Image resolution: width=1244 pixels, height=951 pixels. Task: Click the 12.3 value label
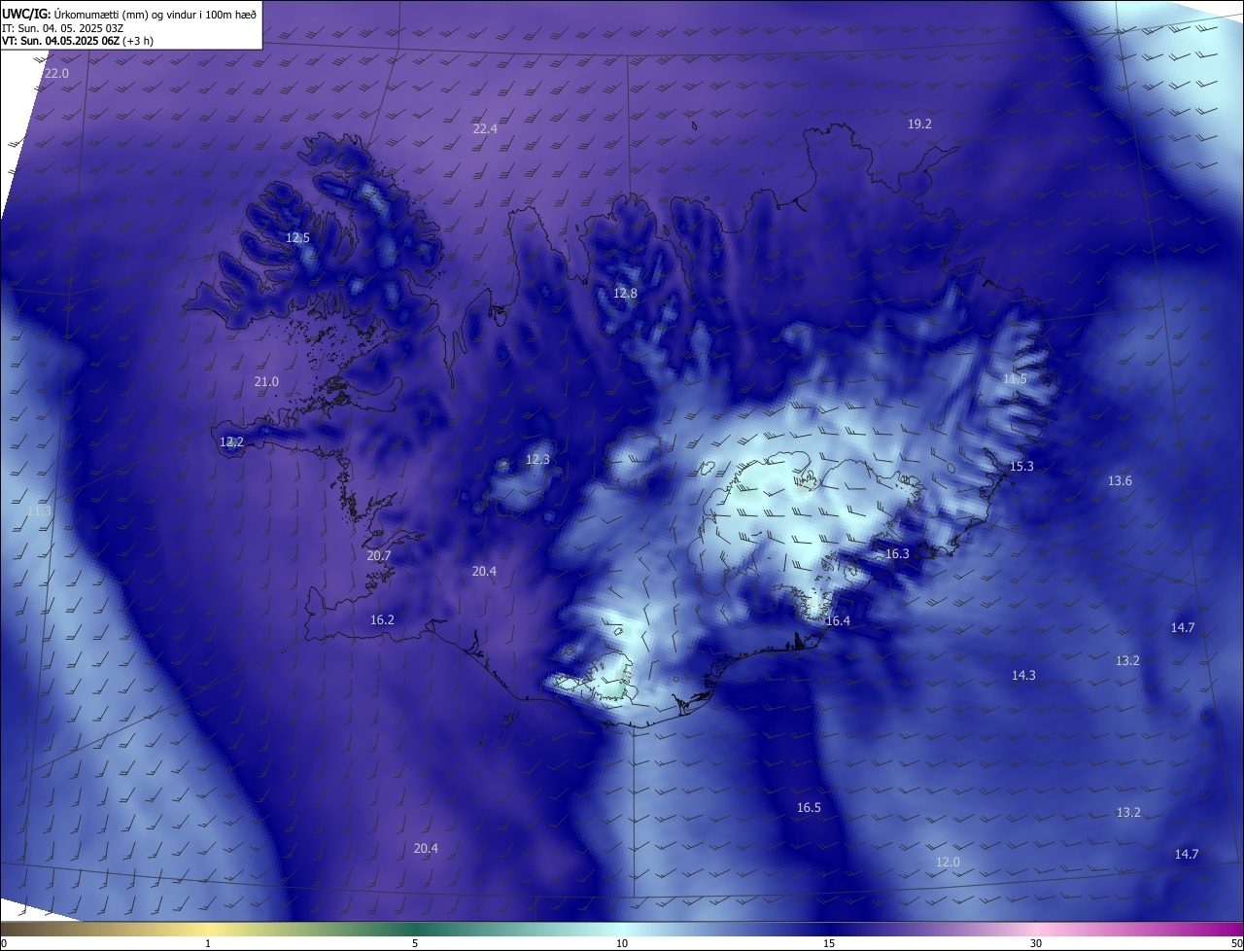click(537, 459)
